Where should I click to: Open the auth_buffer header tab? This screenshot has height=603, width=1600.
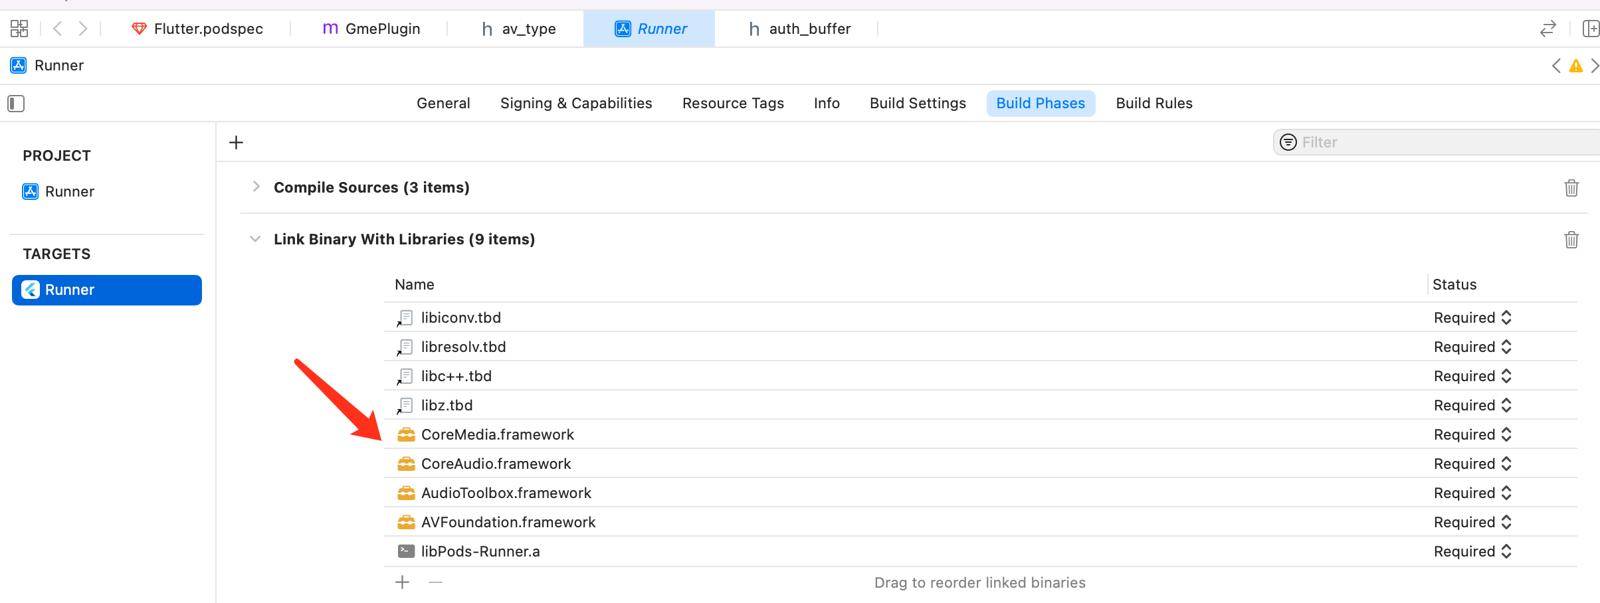pyautogui.click(x=799, y=29)
